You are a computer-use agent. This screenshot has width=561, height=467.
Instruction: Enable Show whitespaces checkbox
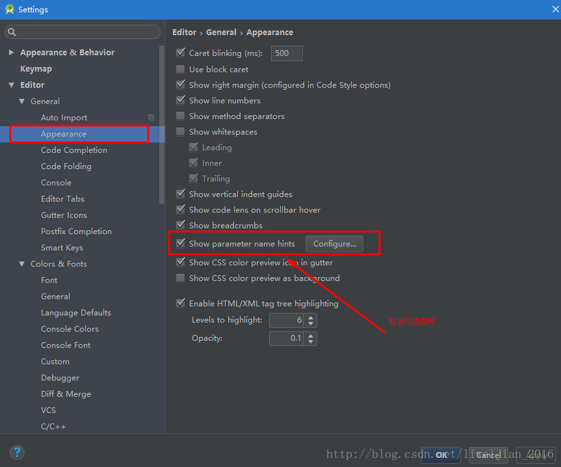pos(181,131)
